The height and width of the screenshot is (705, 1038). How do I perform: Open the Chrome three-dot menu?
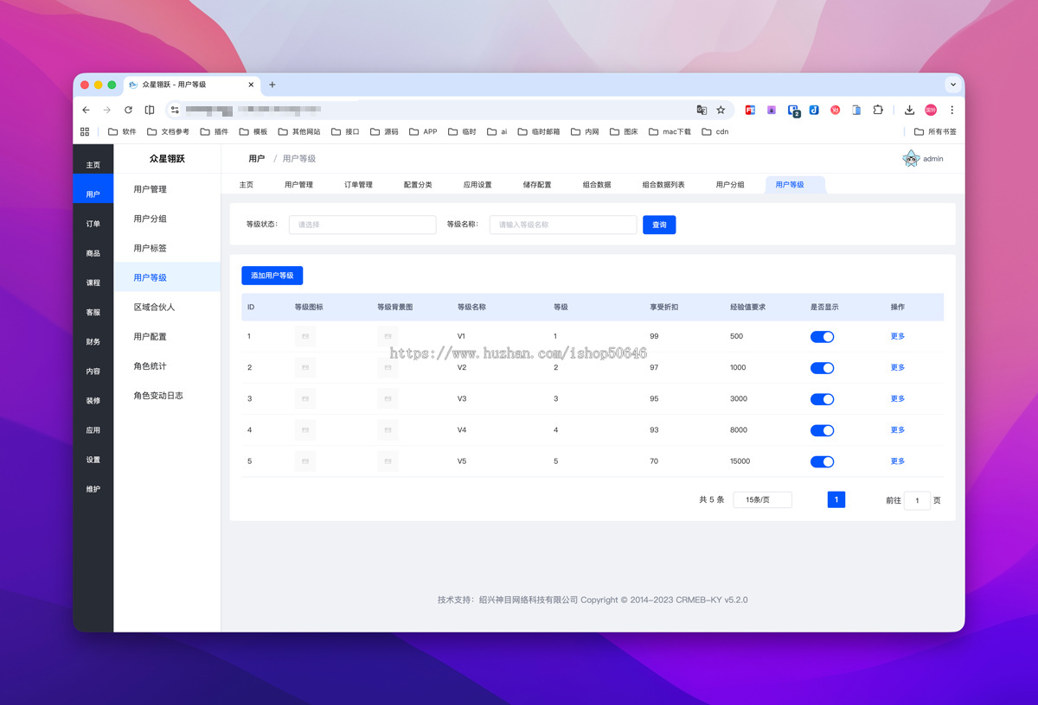tap(951, 110)
